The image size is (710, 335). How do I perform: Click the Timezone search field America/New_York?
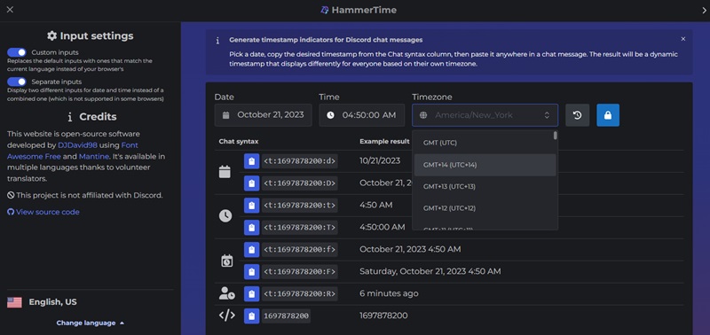[x=485, y=115]
